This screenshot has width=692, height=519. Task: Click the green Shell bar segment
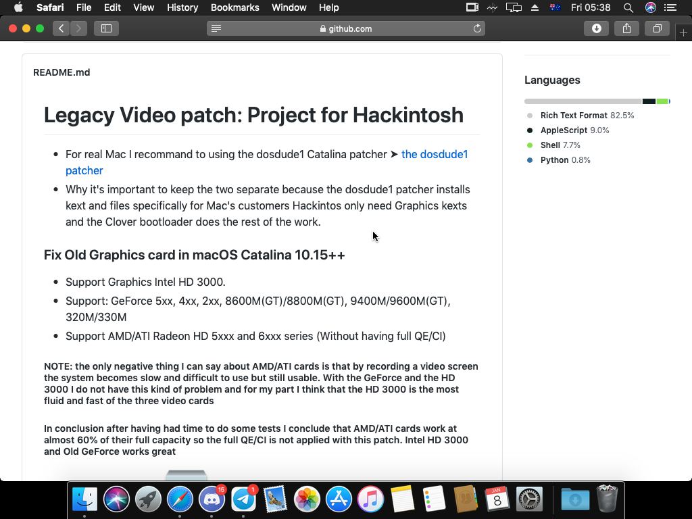[662, 101]
